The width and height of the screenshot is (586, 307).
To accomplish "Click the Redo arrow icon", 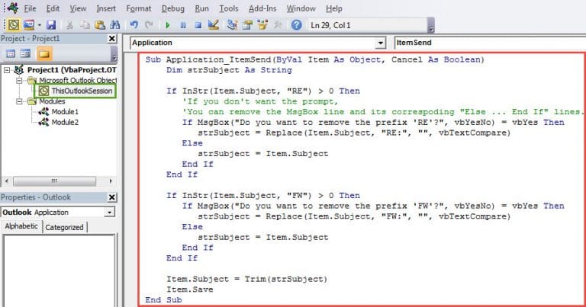I will tap(149, 25).
